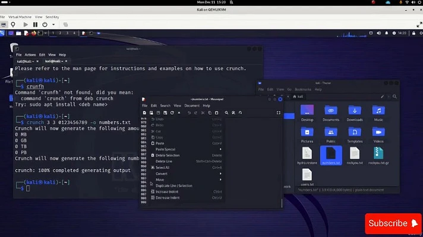Click the Kali applications menu icon
The width and height of the screenshot is (423, 237).
pos(2,33)
